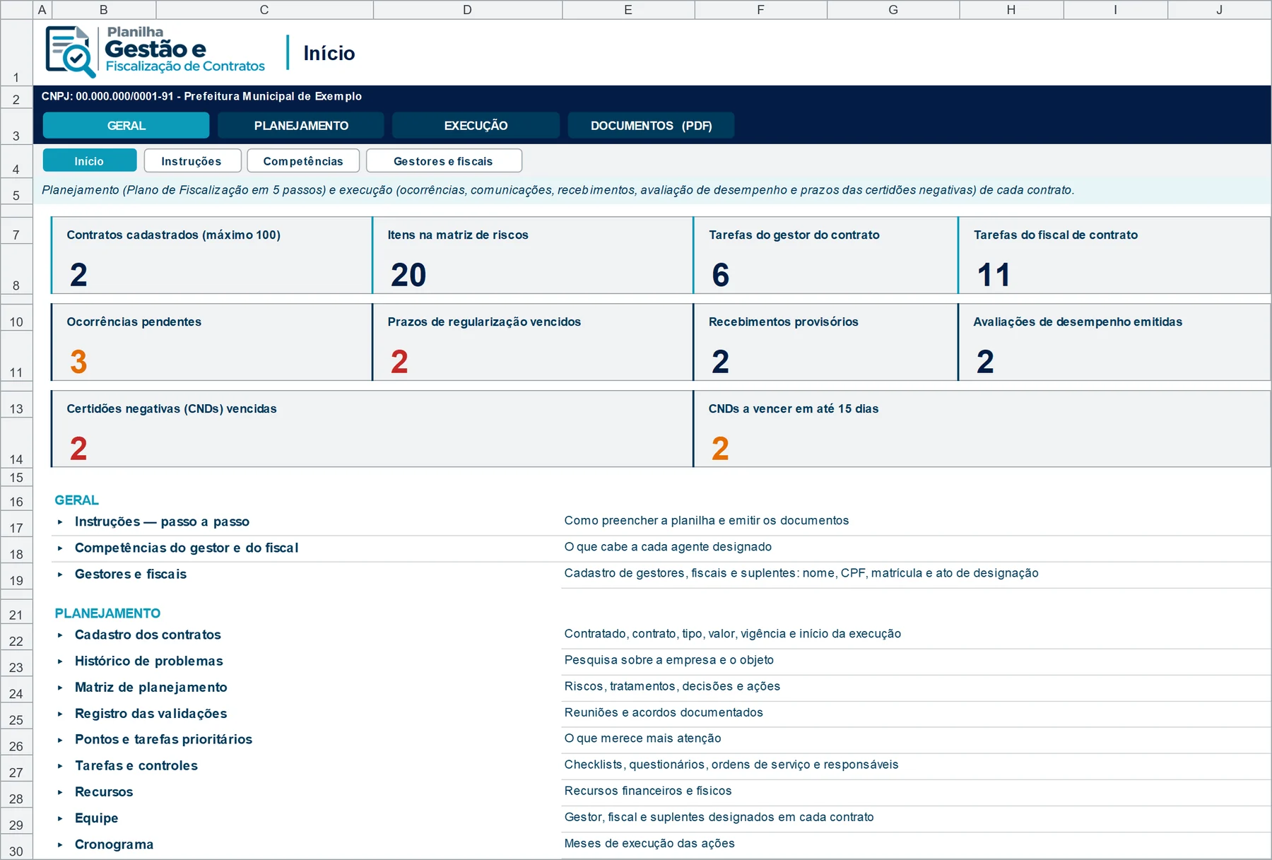
Task: Click the arrow bullet beside Cronograma
Action: [60, 844]
